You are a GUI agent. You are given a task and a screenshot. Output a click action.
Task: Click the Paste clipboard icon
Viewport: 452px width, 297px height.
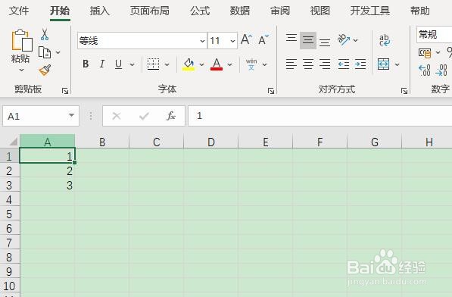[x=22, y=40]
